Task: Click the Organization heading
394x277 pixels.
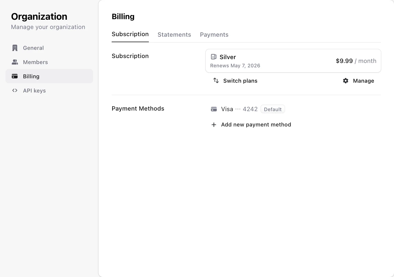Action: click(x=39, y=16)
